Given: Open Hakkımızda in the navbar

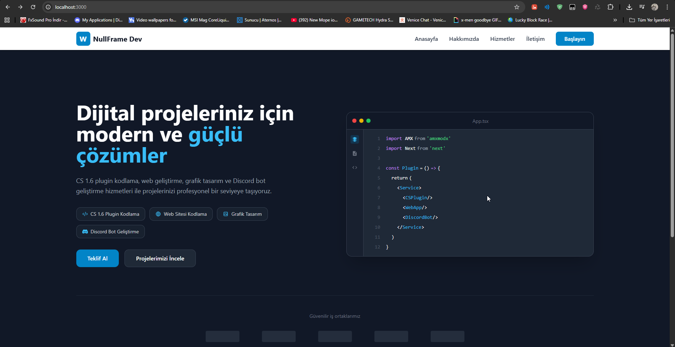Looking at the screenshot, I should (464, 39).
